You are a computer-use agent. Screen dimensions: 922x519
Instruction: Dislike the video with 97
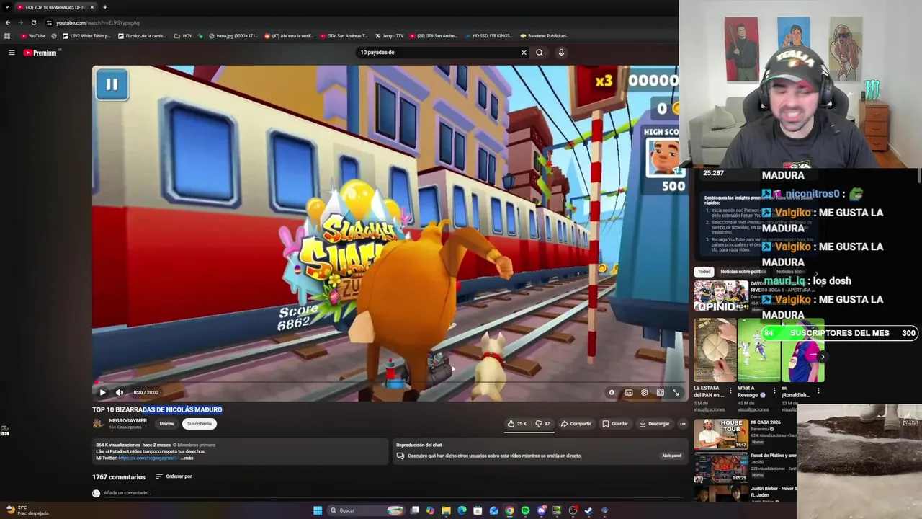(543, 424)
